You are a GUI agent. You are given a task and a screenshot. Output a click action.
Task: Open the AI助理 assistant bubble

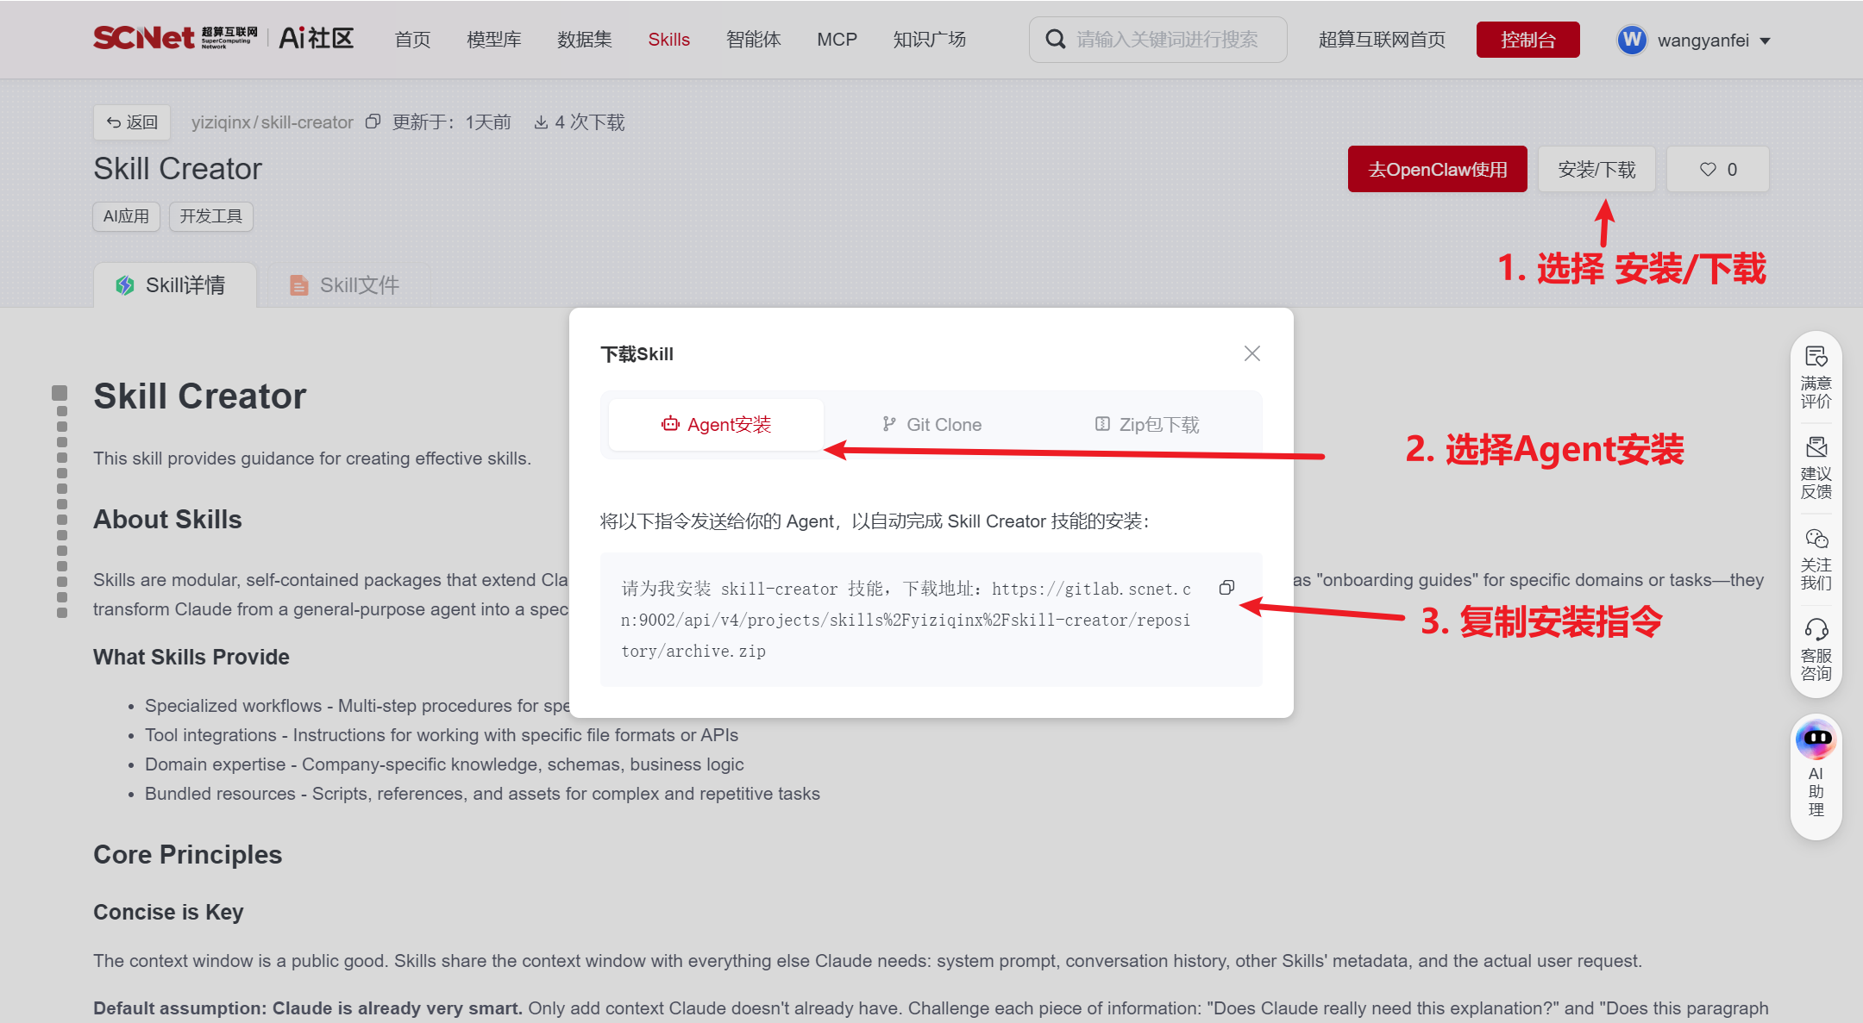(x=1816, y=739)
